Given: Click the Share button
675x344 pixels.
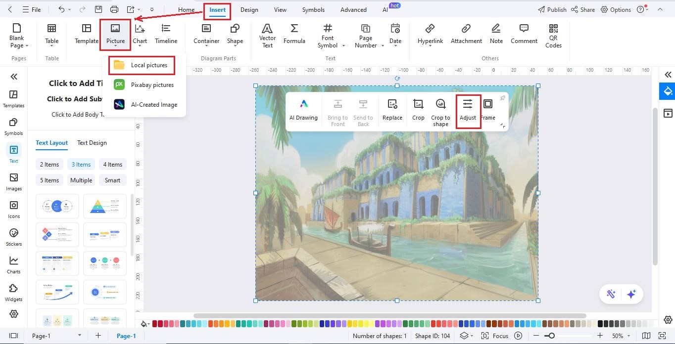Looking at the screenshot, I should point(583,9).
